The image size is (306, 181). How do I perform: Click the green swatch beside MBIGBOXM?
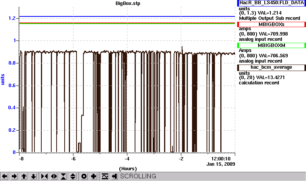pos(238,45)
